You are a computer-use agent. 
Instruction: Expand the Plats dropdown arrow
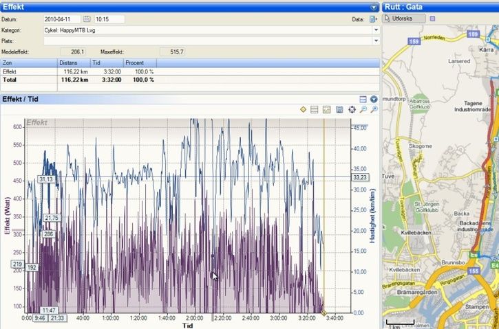pos(376,41)
